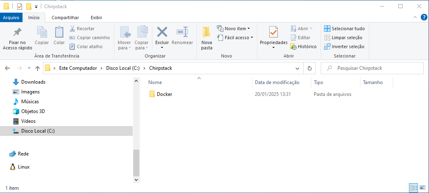
Task: Sort by Data de modificação column
Action: pos(277,82)
